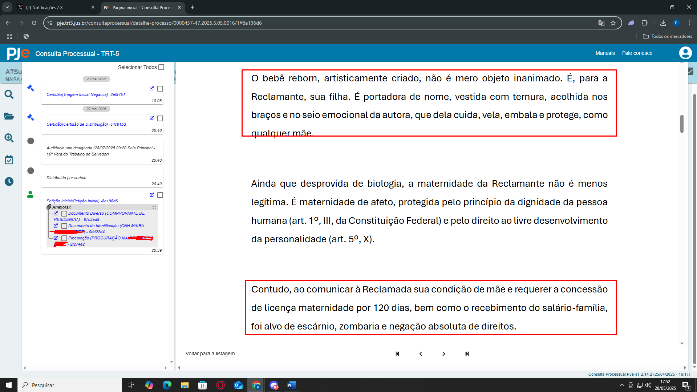Click the zoom-plus magnifier sidebar icon
This screenshot has height=392, width=697.
pos(9,138)
